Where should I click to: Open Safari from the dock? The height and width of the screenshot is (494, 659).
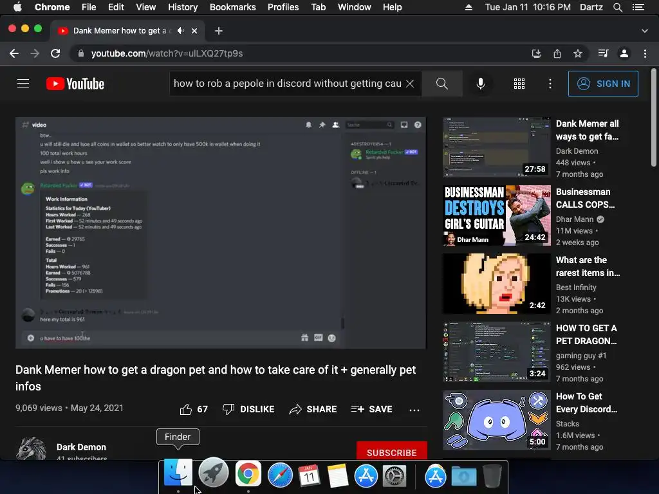click(x=281, y=475)
